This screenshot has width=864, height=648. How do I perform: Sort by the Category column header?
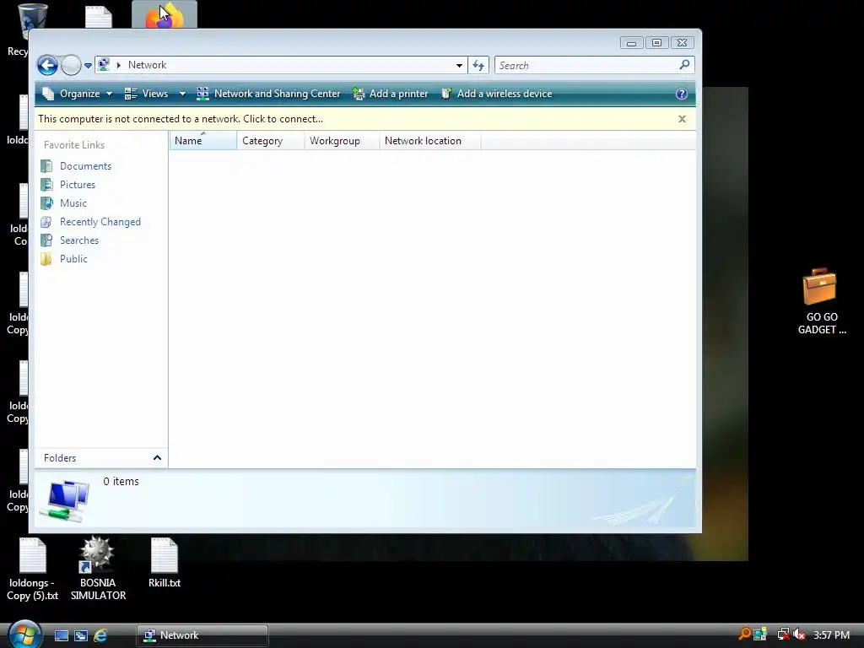click(x=270, y=141)
